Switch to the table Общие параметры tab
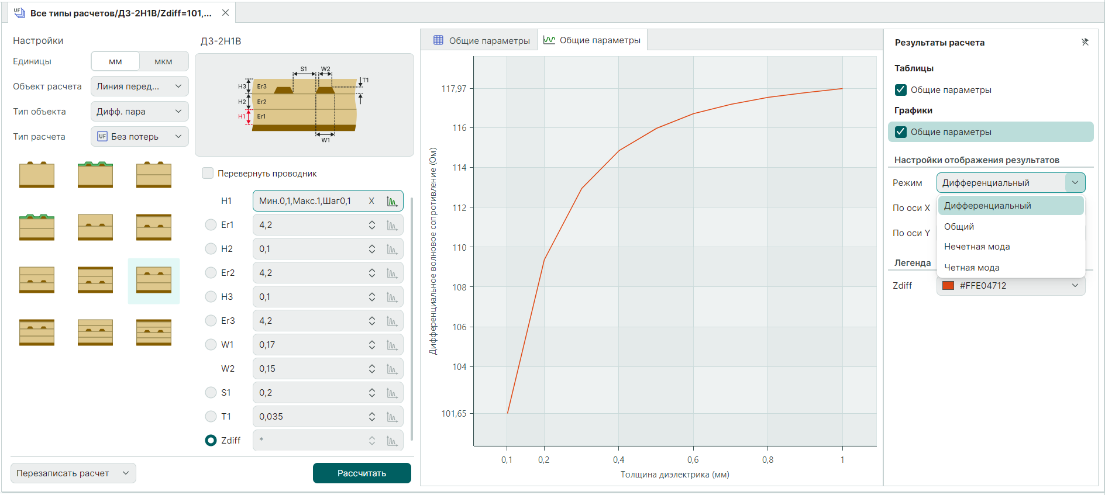This screenshot has width=1105, height=495. click(x=481, y=40)
